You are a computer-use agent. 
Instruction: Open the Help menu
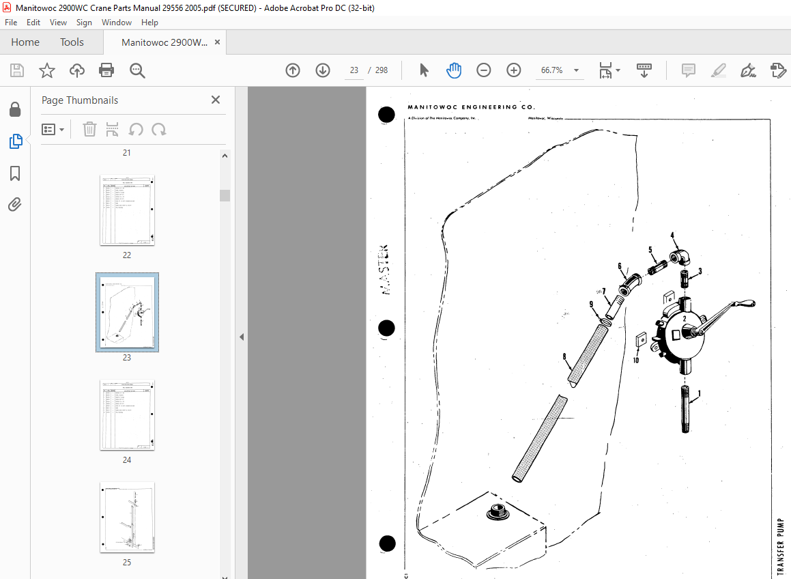[x=149, y=23]
